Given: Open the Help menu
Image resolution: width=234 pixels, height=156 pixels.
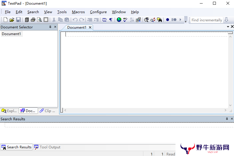Looking at the screenshot, I should click(x=135, y=12).
